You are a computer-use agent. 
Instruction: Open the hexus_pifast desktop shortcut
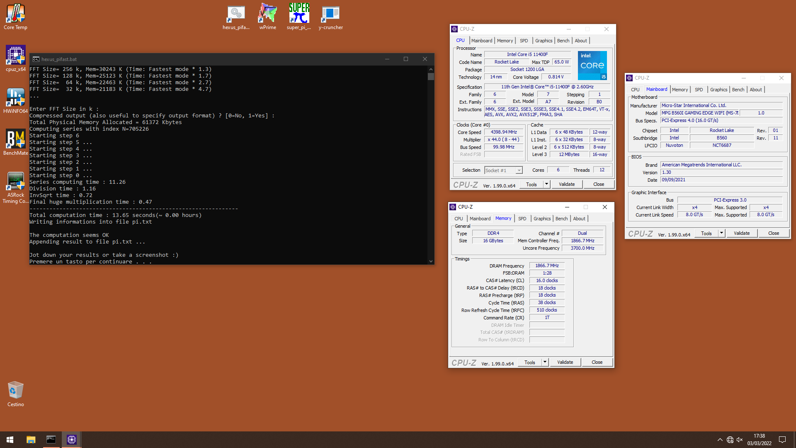coord(236,17)
